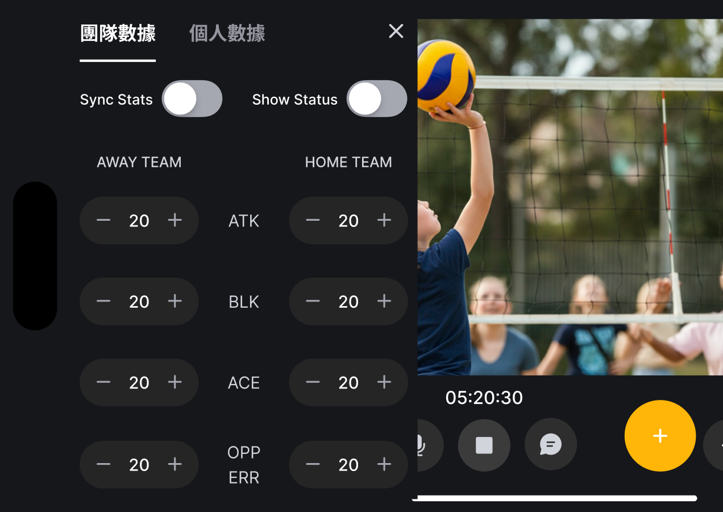Decrease Away Team ACE count

tap(103, 382)
